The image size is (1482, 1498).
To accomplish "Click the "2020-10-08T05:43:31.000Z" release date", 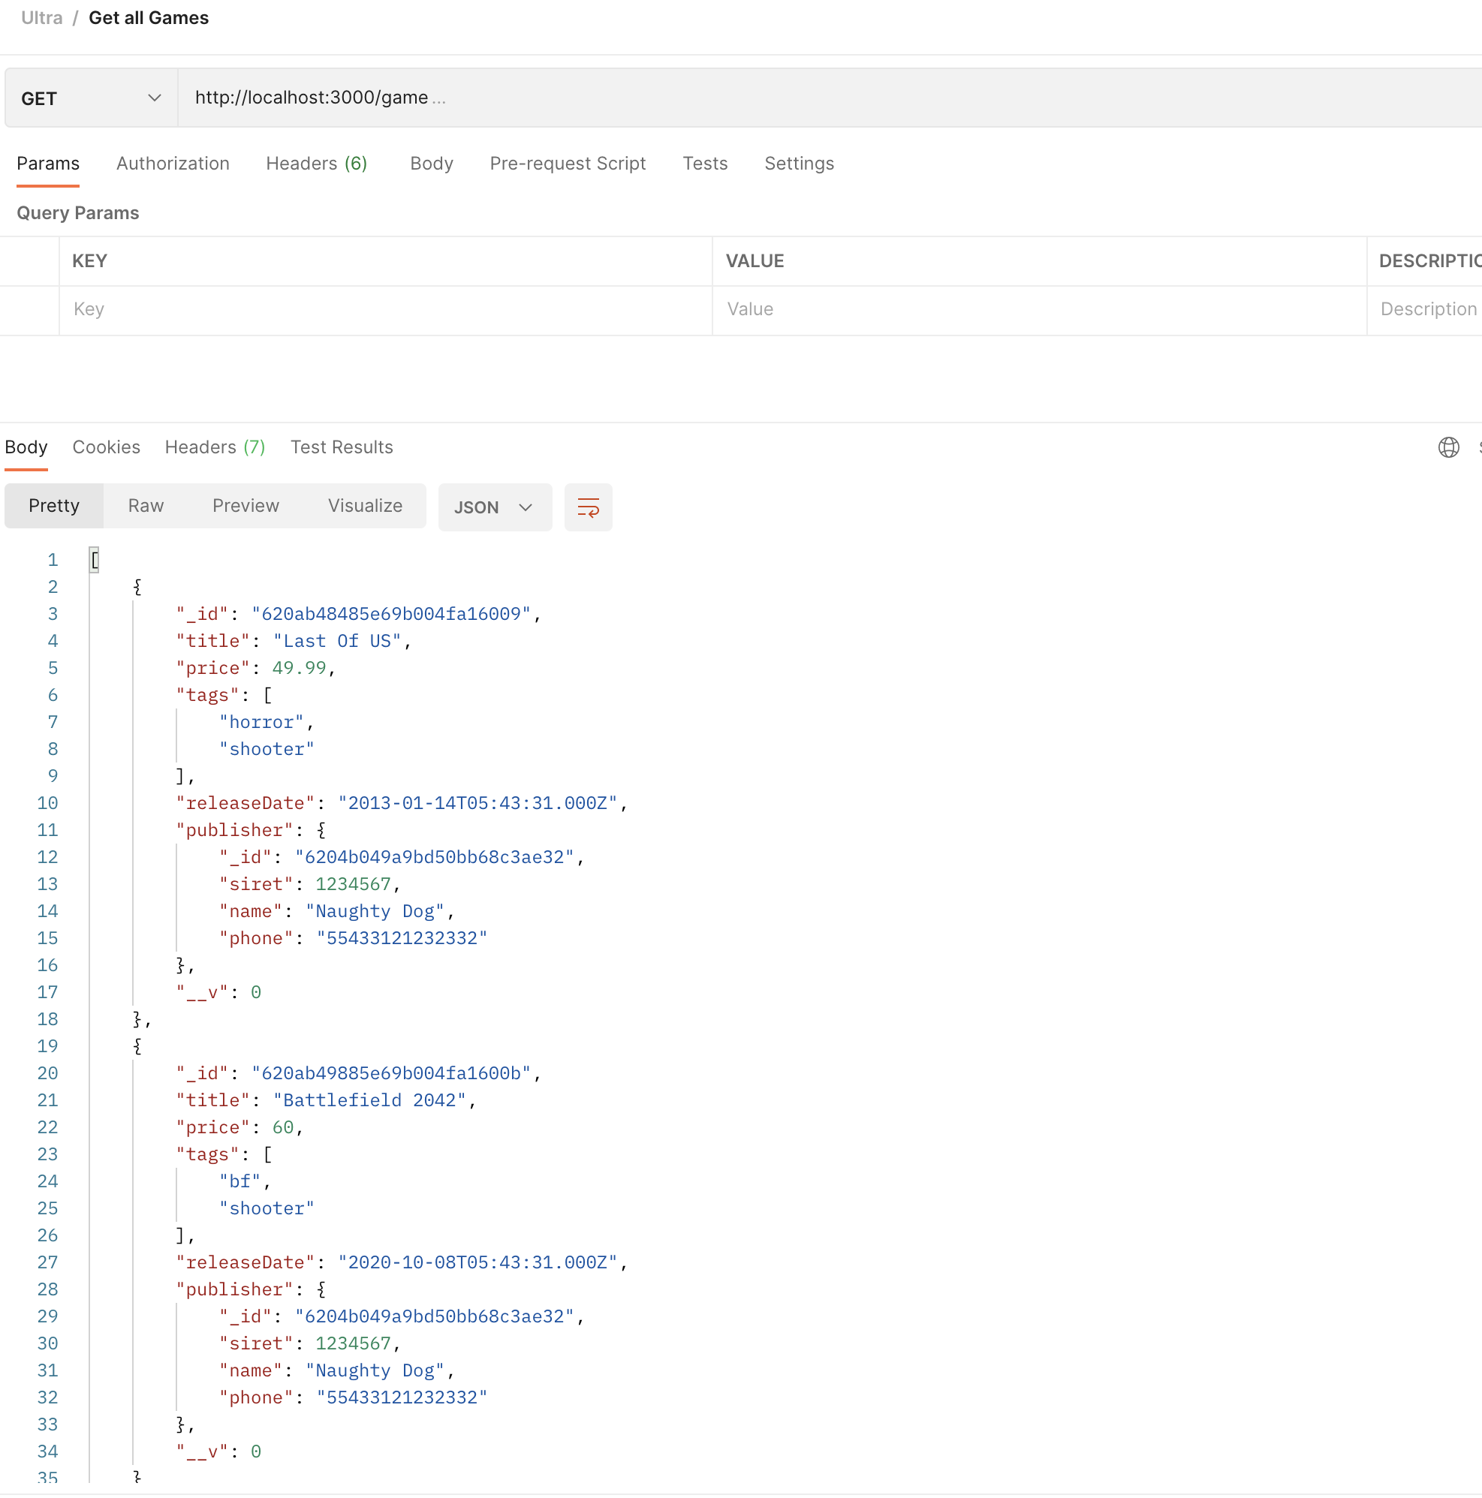I will coord(477,1263).
